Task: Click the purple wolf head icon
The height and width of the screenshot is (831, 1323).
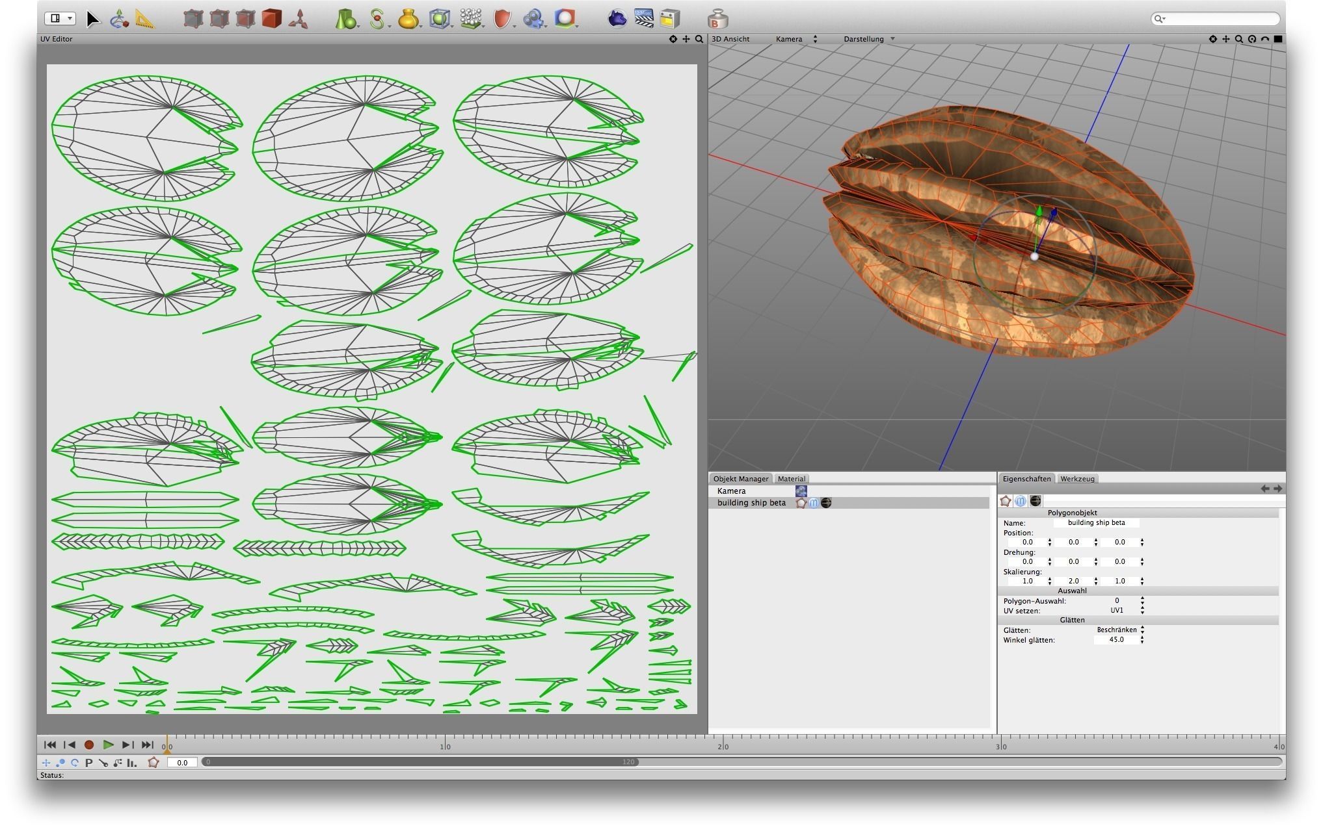Action: pos(617,18)
